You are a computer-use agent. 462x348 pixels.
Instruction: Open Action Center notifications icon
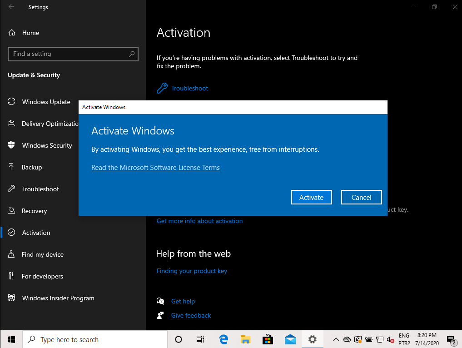[x=451, y=340]
